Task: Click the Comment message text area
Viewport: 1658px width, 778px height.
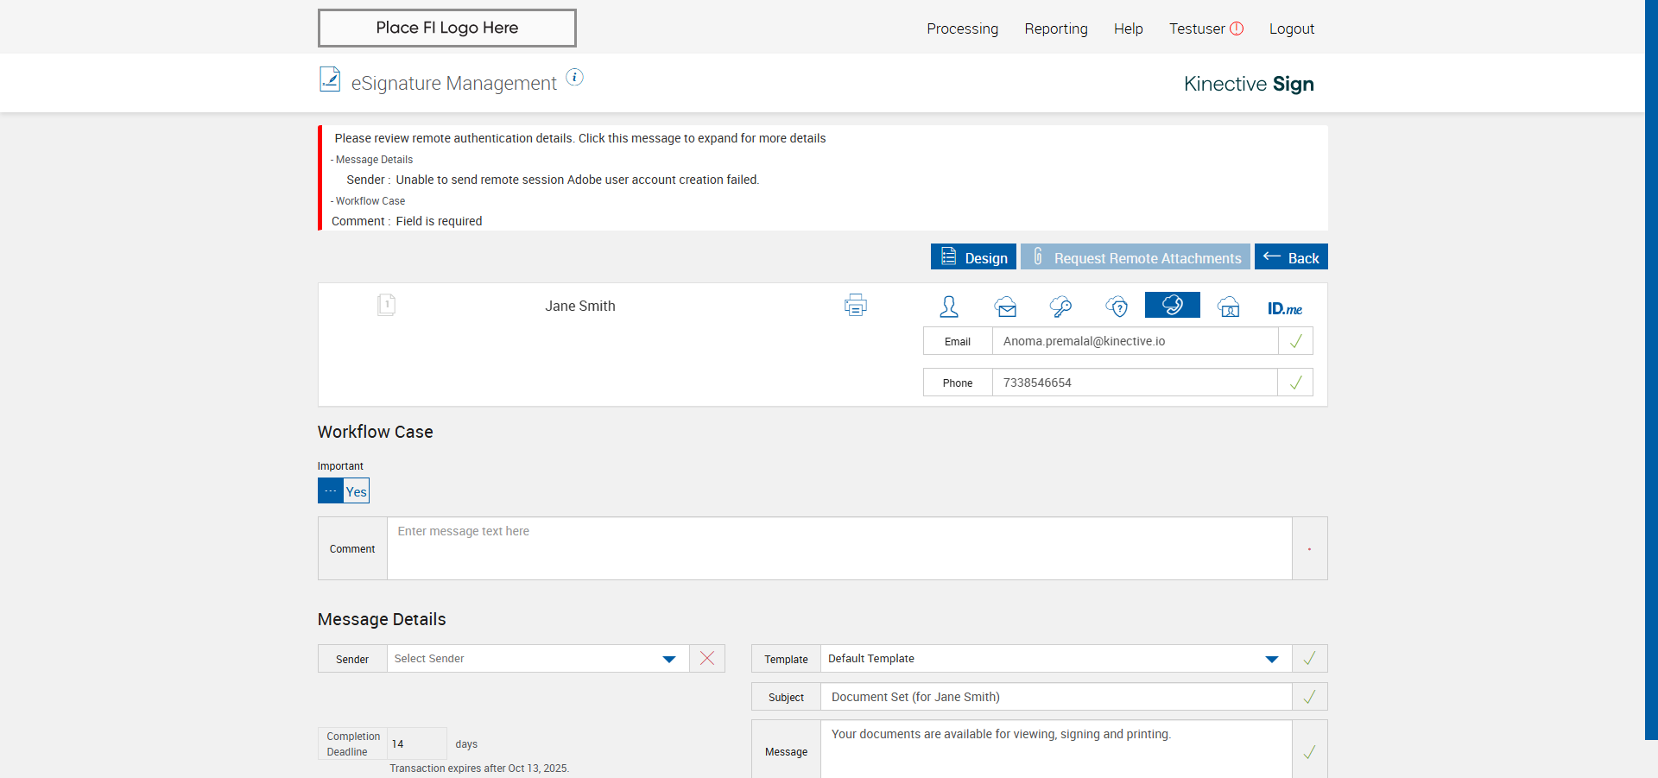Action: click(x=838, y=548)
